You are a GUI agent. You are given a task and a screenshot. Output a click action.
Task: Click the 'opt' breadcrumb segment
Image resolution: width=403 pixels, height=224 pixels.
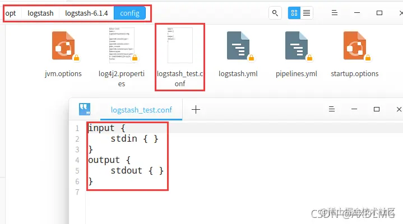pos(11,13)
